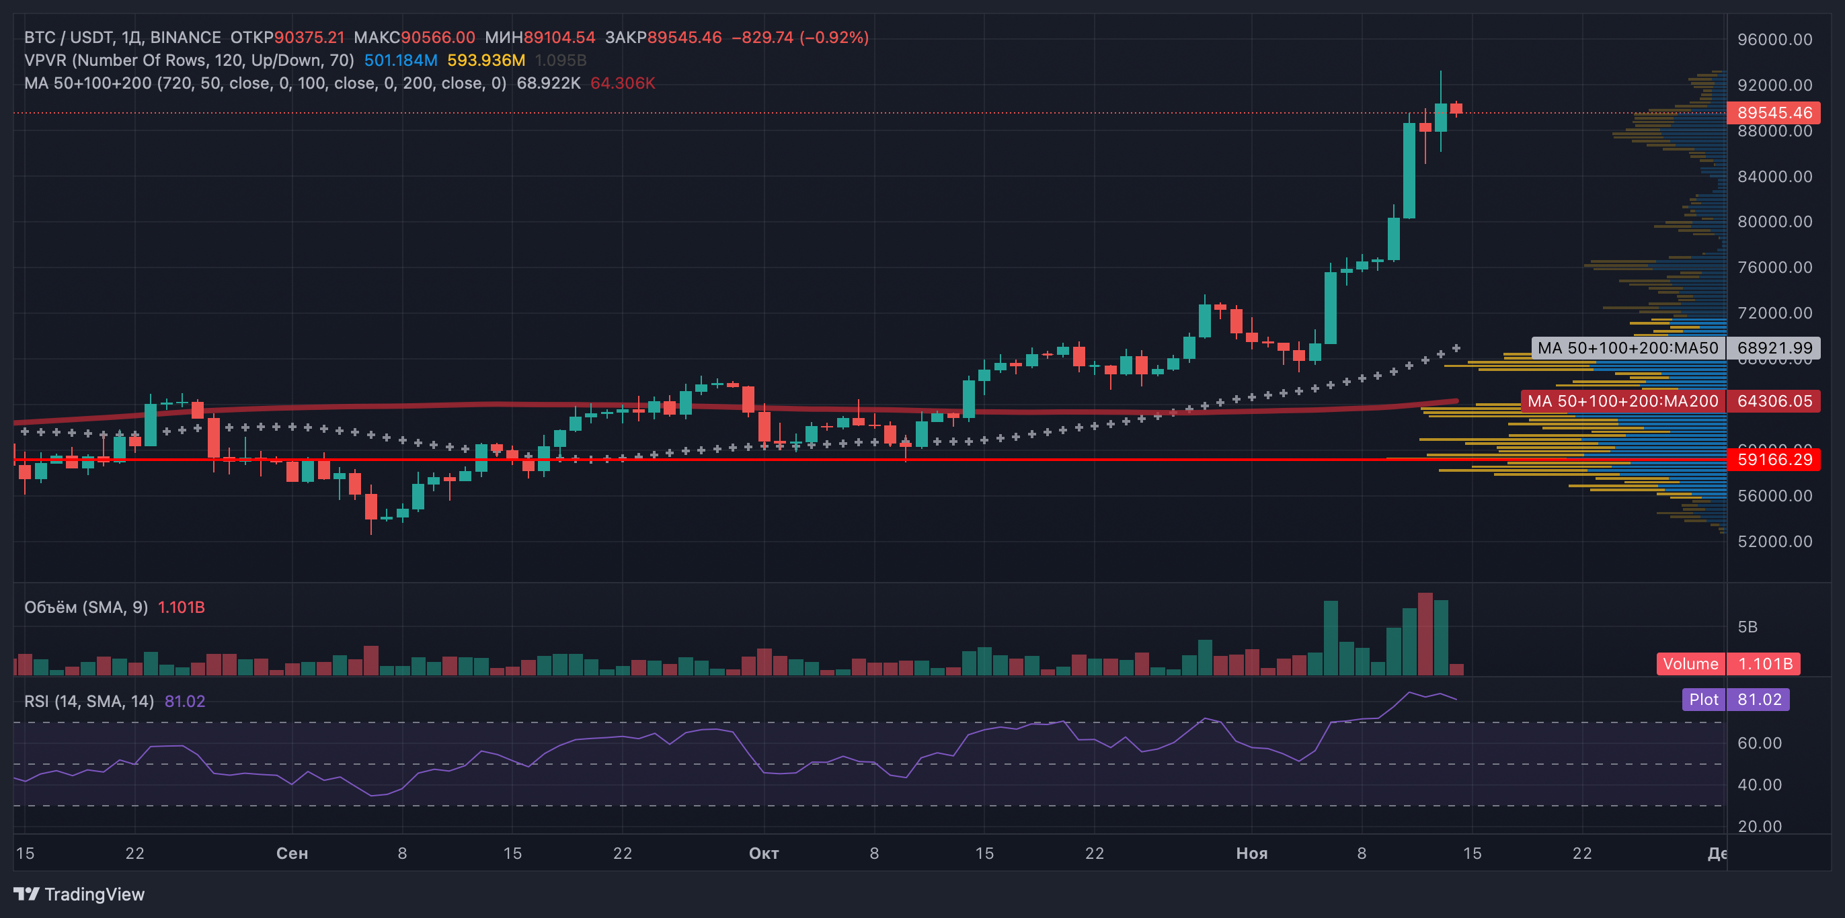Click the Окт label on the time axis

(x=764, y=853)
